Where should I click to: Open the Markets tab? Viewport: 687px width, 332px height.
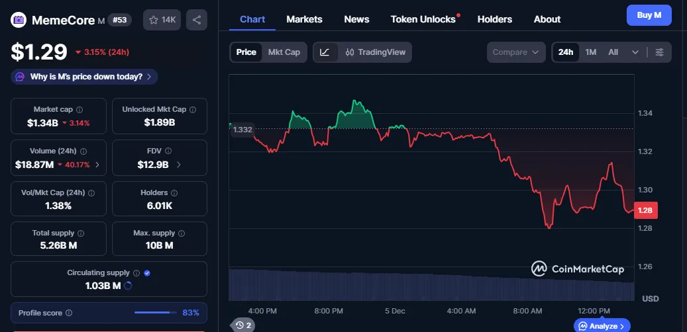pyautogui.click(x=304, y=19)
